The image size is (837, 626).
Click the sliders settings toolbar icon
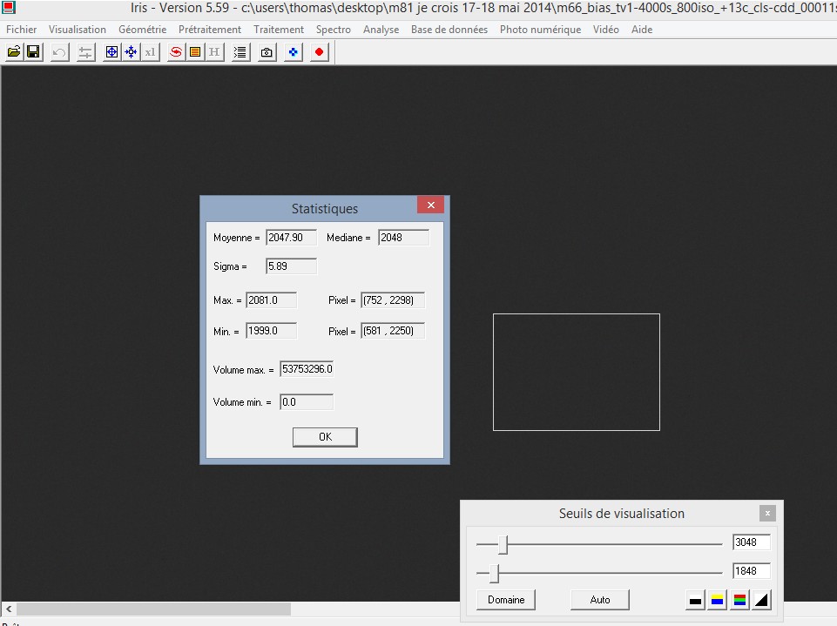click(x=85, y=52)
